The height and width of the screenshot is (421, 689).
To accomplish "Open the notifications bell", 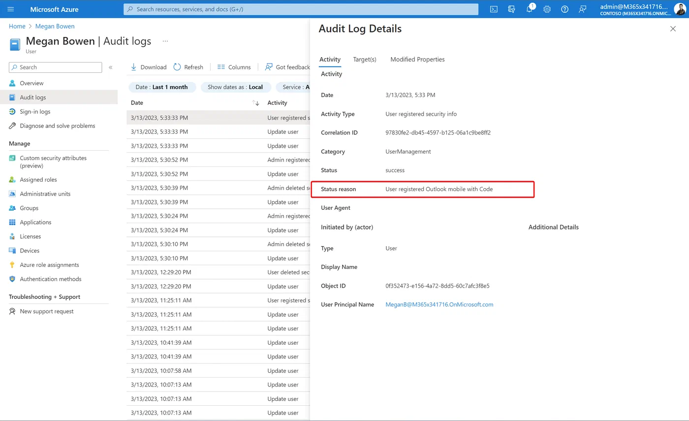I will (x=529, y=9).
